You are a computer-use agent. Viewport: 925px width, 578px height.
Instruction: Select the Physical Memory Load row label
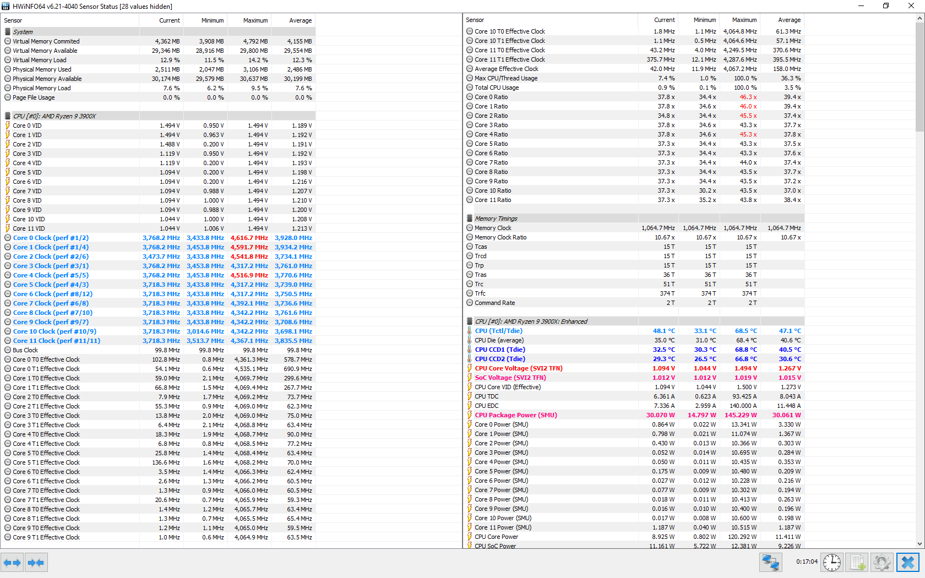tap(42, 88)
